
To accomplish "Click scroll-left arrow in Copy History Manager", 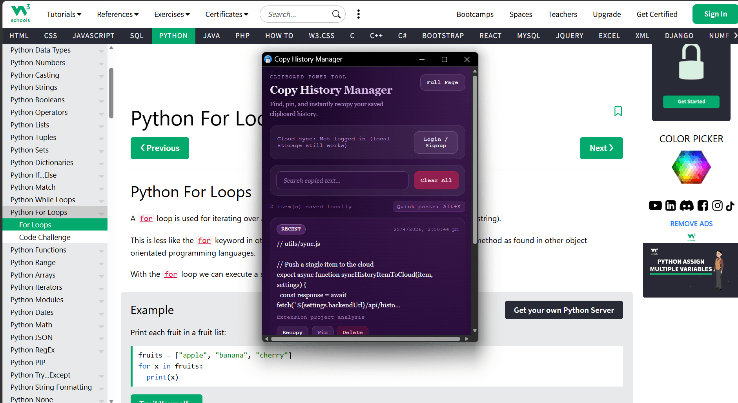I will (266, 339).
